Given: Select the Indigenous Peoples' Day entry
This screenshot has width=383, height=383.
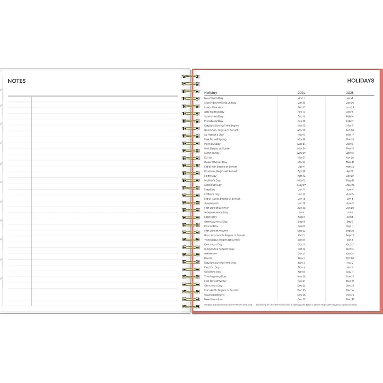Looking at the screenshot, I should click(219, 249).
